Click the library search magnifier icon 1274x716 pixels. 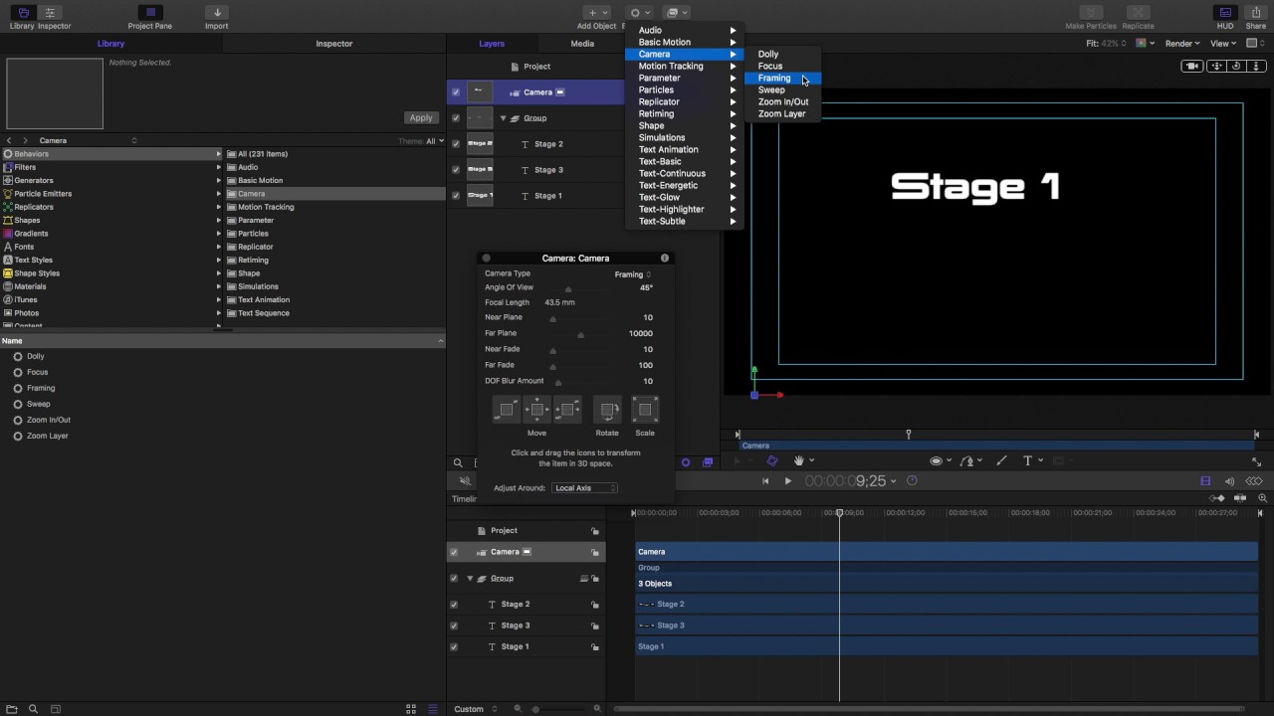pos(33,709)
